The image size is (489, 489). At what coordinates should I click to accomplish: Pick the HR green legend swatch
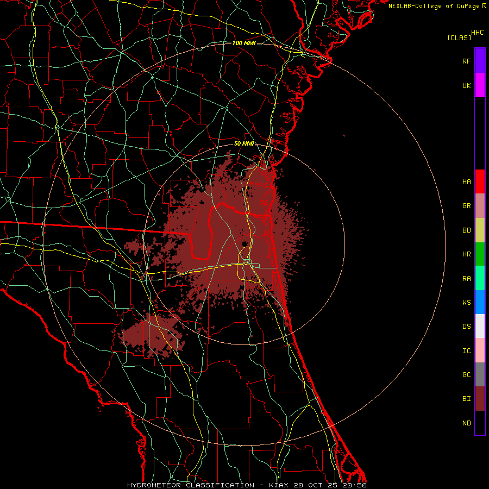[x=480, y=254]
